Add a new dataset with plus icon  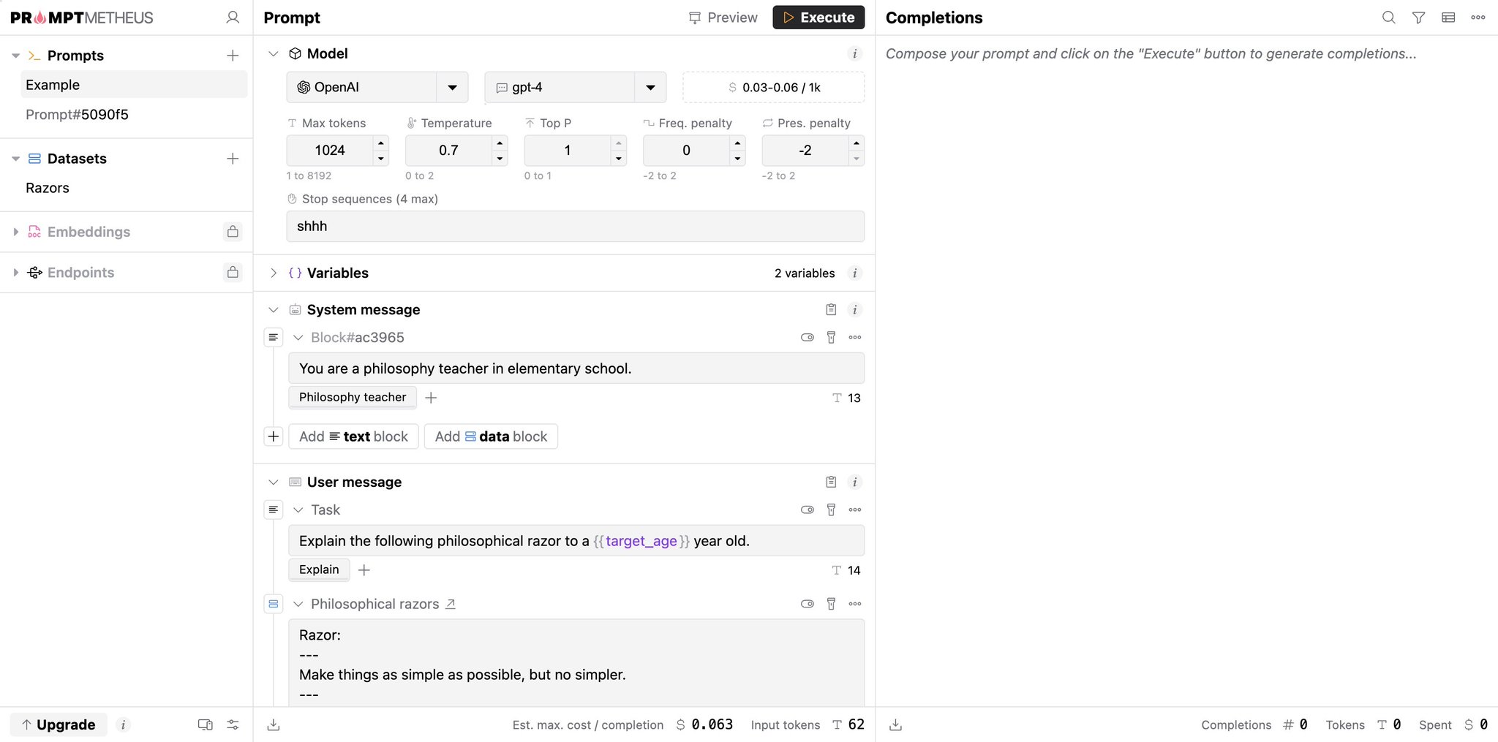coord(233,159)
